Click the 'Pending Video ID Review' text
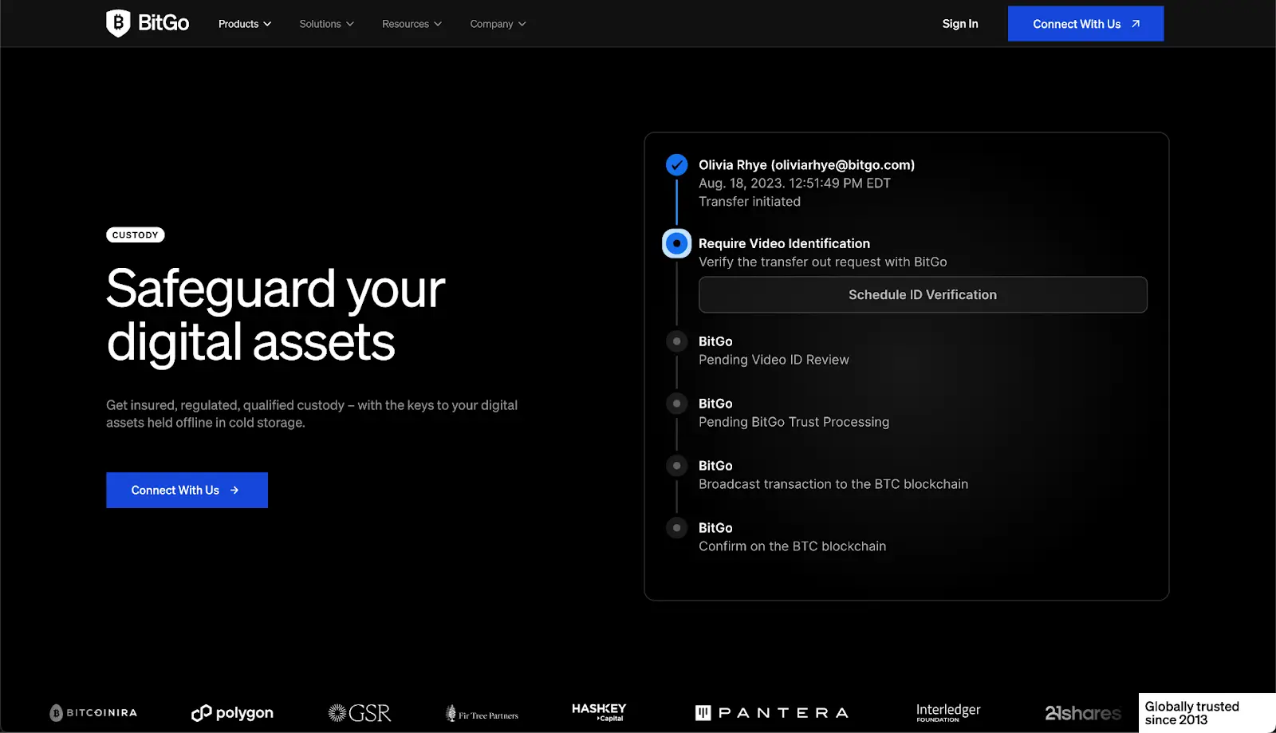1276x733 pixels. [x=774, y=360]
